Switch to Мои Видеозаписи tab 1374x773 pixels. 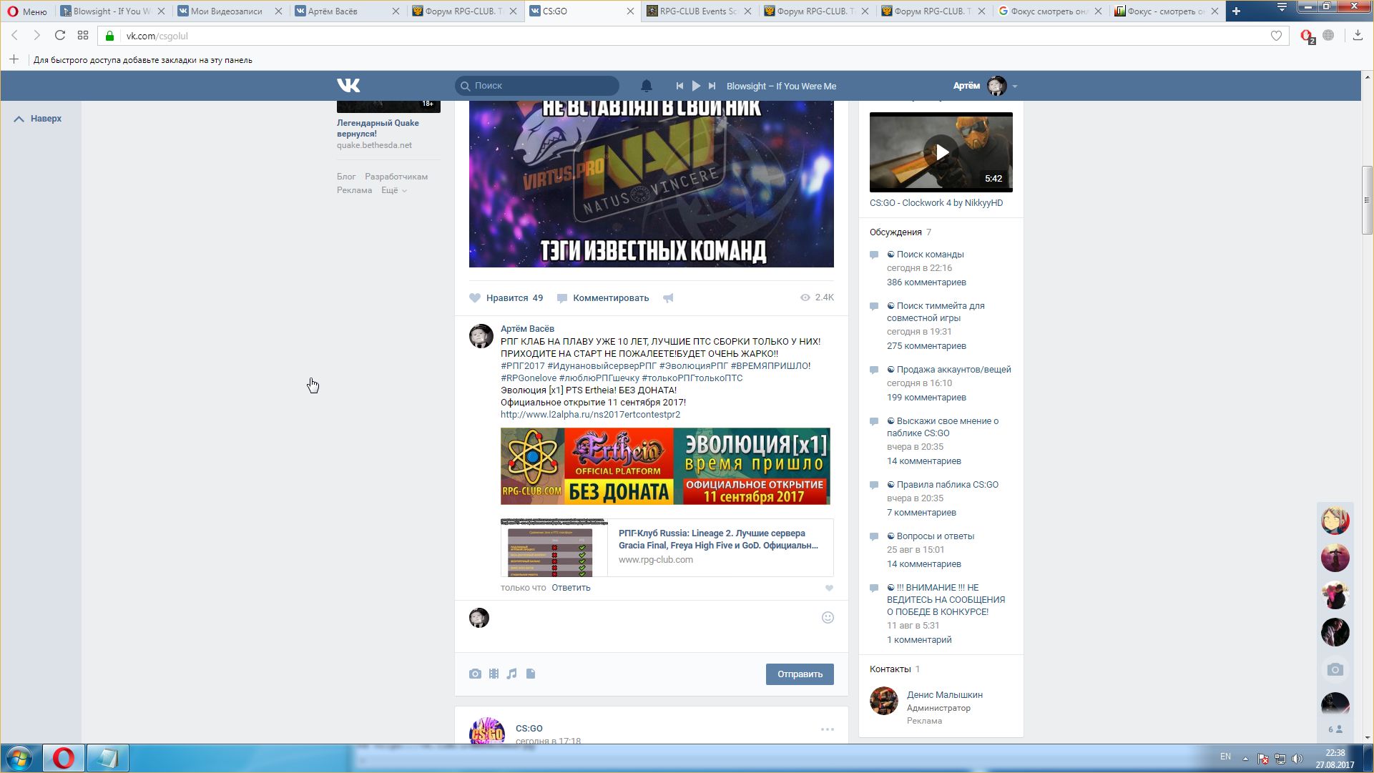tap(226, 11)
